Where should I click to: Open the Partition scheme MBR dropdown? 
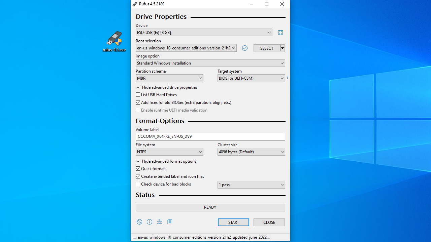pos(169,78)
